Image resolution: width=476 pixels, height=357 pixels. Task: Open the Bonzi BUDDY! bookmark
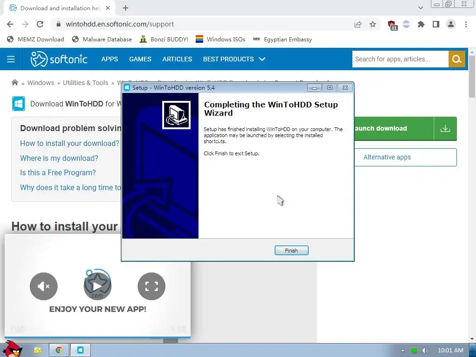click(164, 40)
